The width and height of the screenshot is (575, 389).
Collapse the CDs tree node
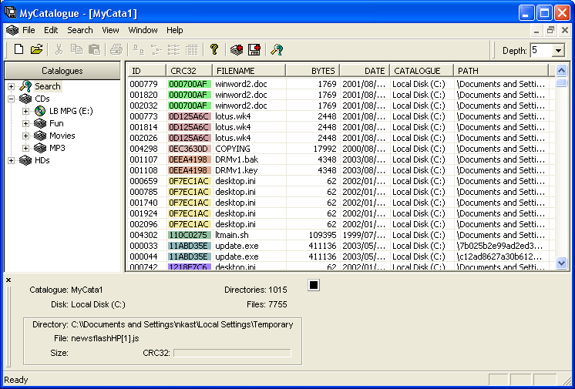click(x=11, y=99)
